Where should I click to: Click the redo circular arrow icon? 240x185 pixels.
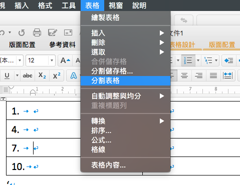coord(22,32)
